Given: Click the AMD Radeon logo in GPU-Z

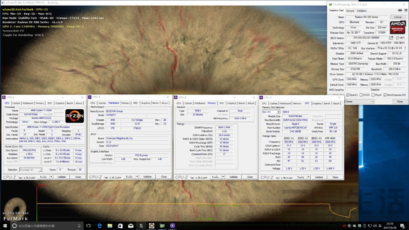Looking at the screenshot, I should click(x=398, y=28).
